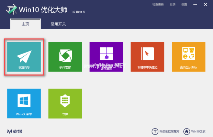213x137 pixels.
Task: Minimize the Win10 优化大师 window
Action: click(x=195, y=4)
